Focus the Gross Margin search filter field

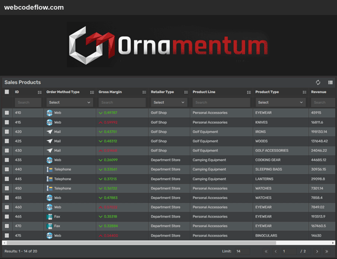(x=122, y=103)
